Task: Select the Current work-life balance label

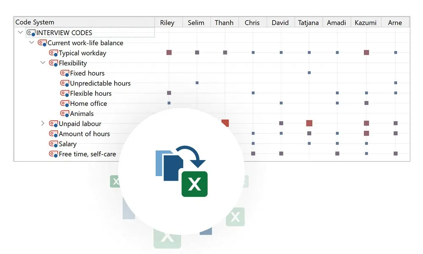Action: point(85,43)
